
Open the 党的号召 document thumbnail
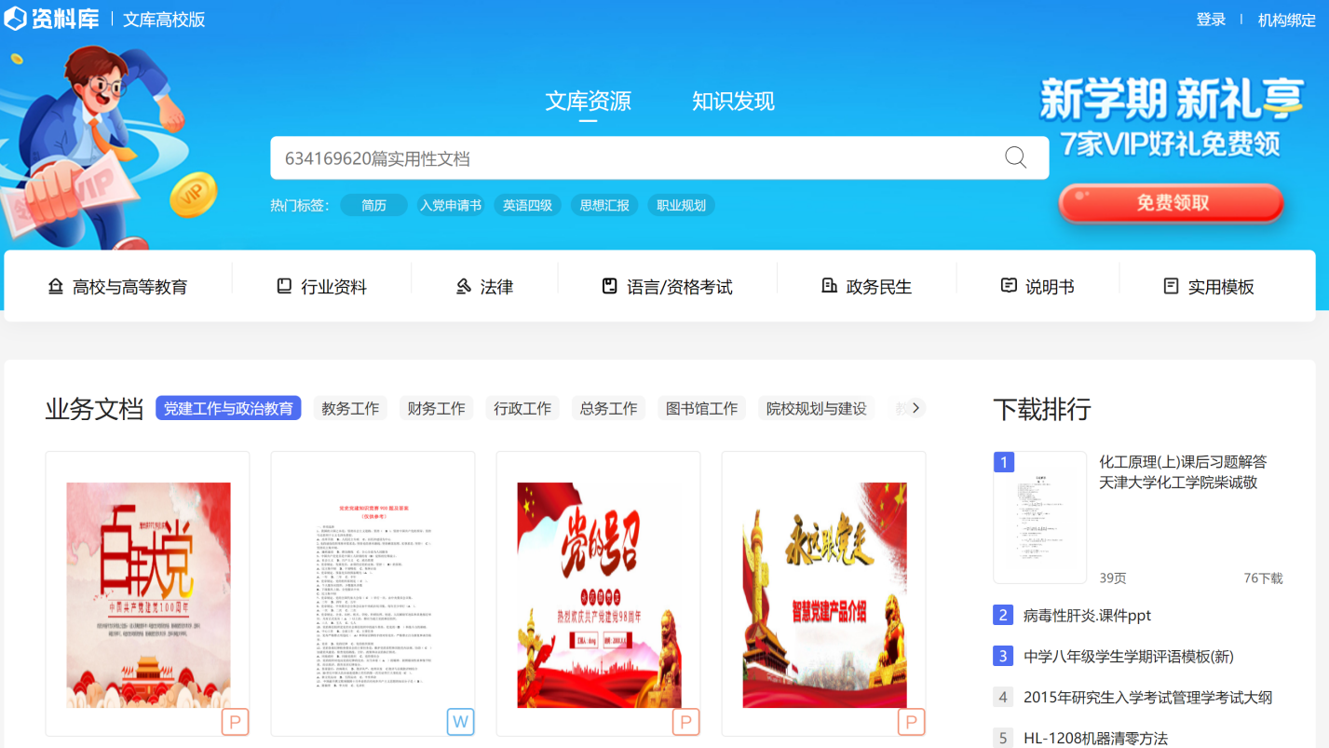pyautogui.click(x=598, y=593)
